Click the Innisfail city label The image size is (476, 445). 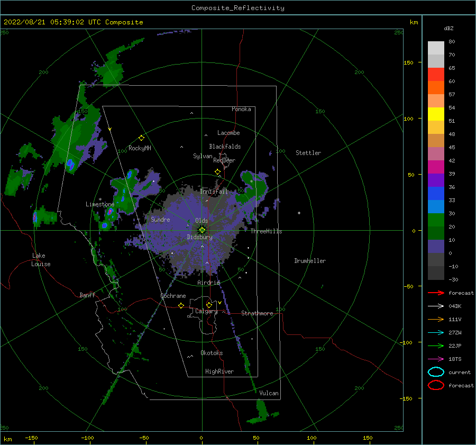click(x=214, y=192)
